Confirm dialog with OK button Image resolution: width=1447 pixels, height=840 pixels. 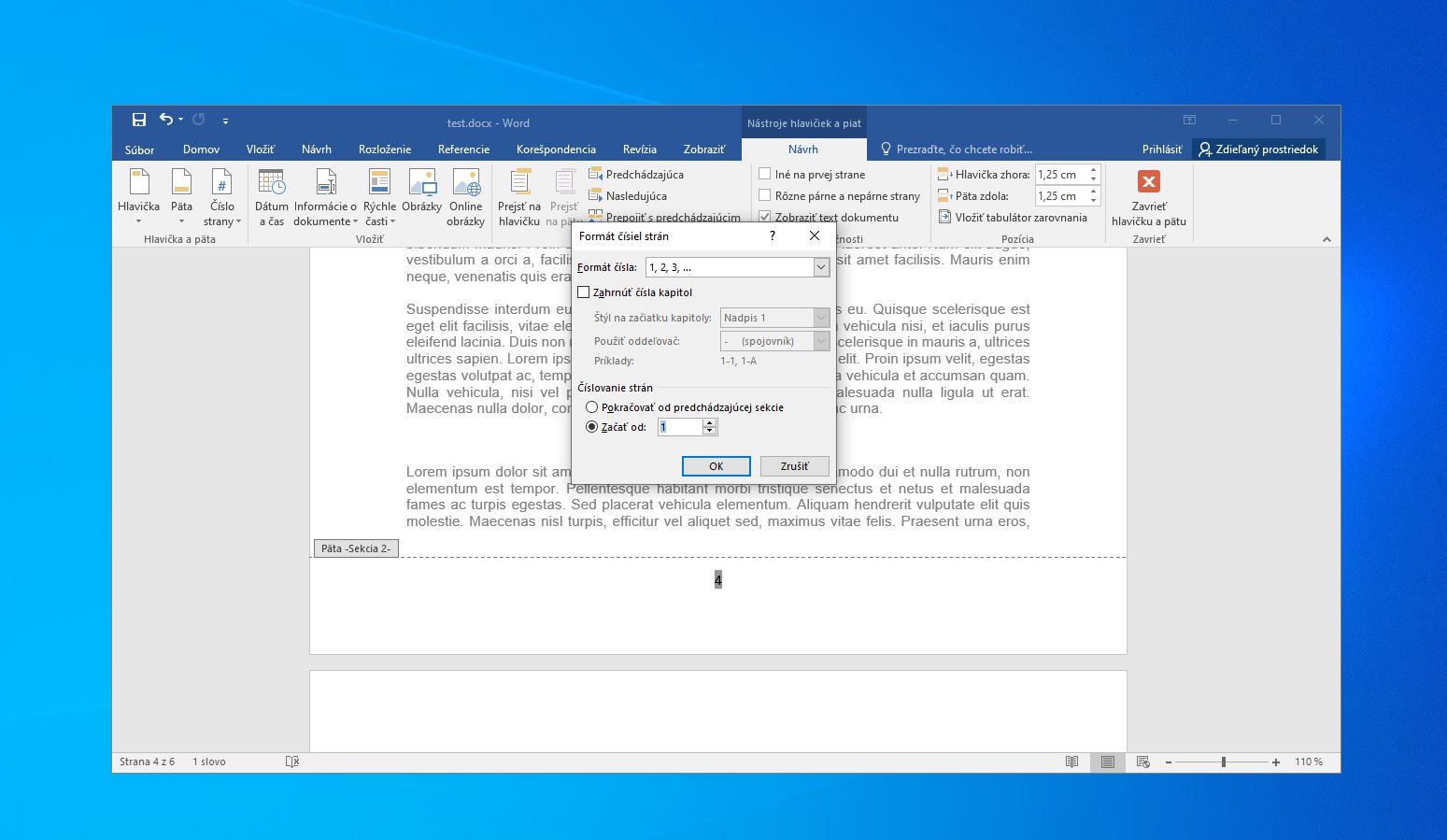[x=716, y=466]
